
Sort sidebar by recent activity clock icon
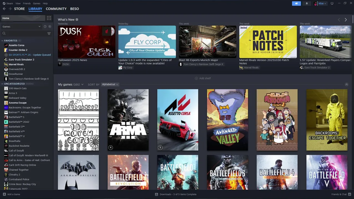[45, 27]
